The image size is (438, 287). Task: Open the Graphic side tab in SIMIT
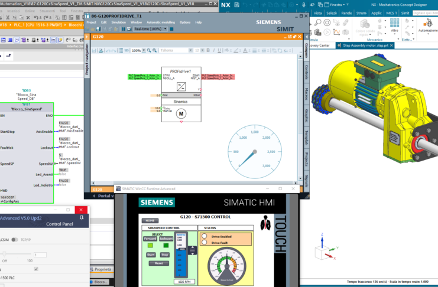306,116
